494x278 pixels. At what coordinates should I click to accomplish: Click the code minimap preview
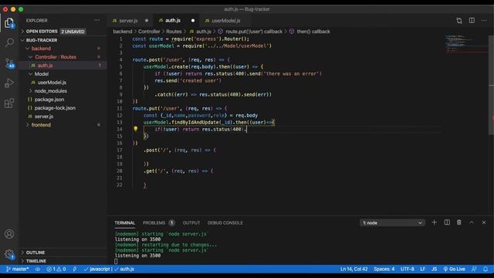tap(466, 44)
